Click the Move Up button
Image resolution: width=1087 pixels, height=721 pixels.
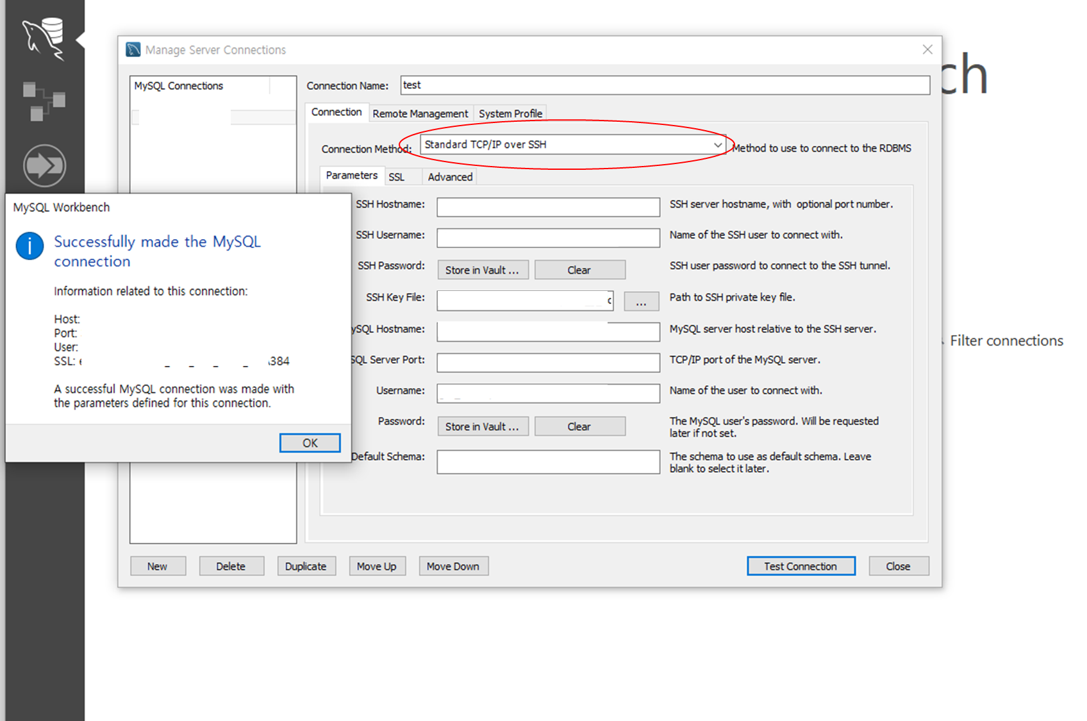pos(377,566)
